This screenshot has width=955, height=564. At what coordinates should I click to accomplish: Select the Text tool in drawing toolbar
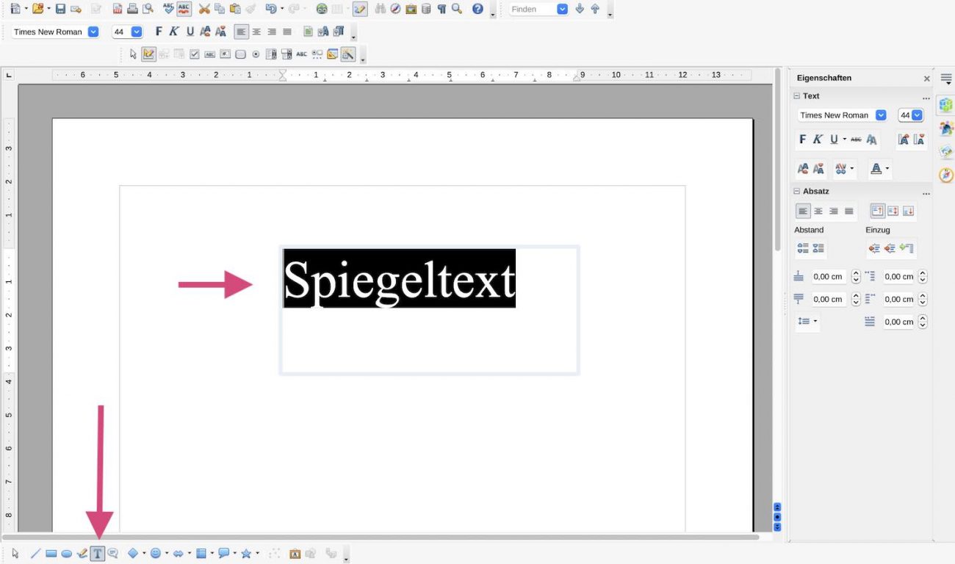(x=97, y=553)
